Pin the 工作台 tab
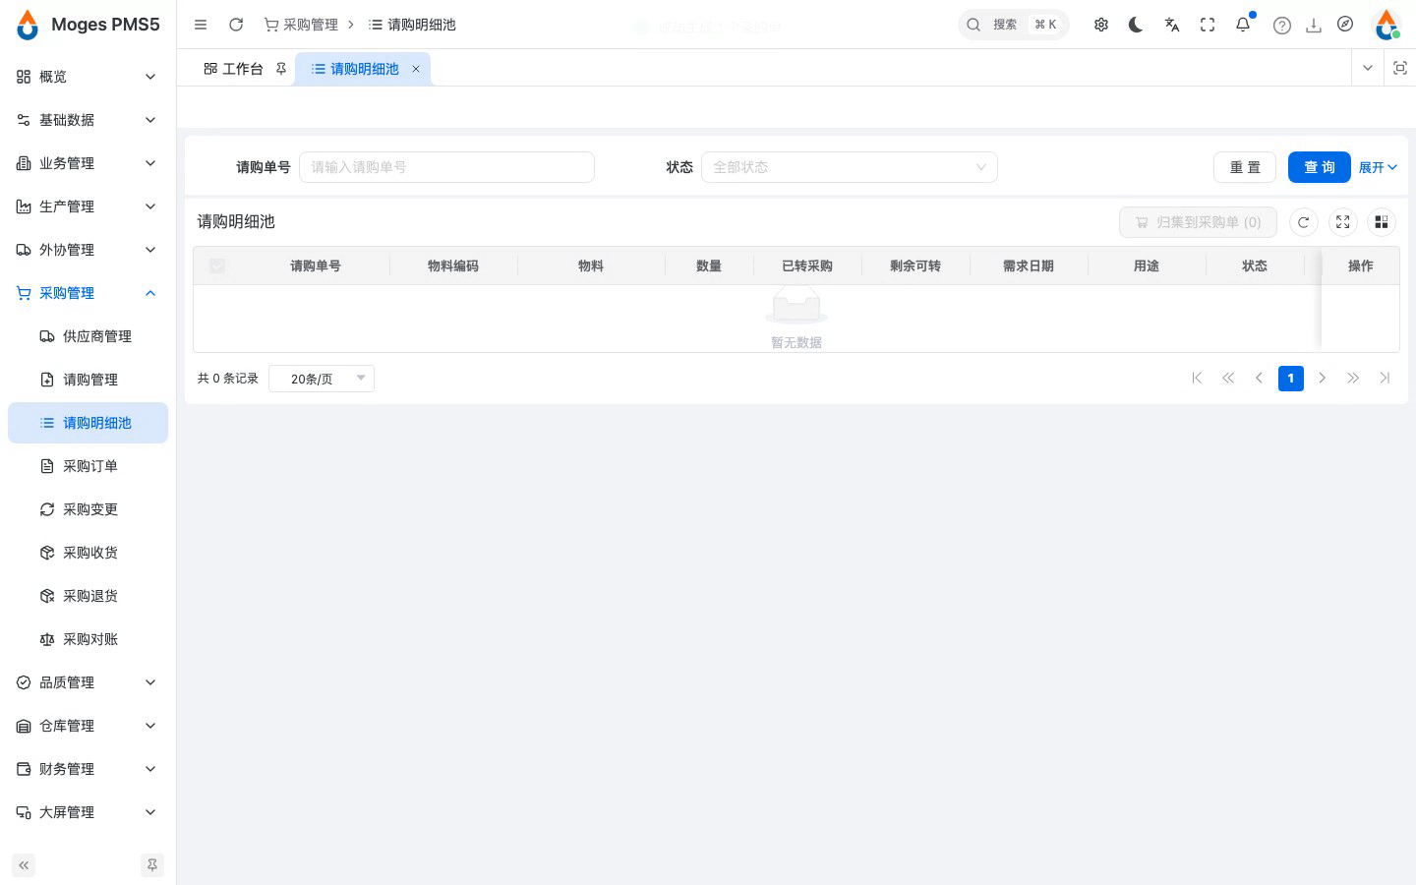Image resolution: width=1416 pixels, height=885 pixels. click(281, 69)
